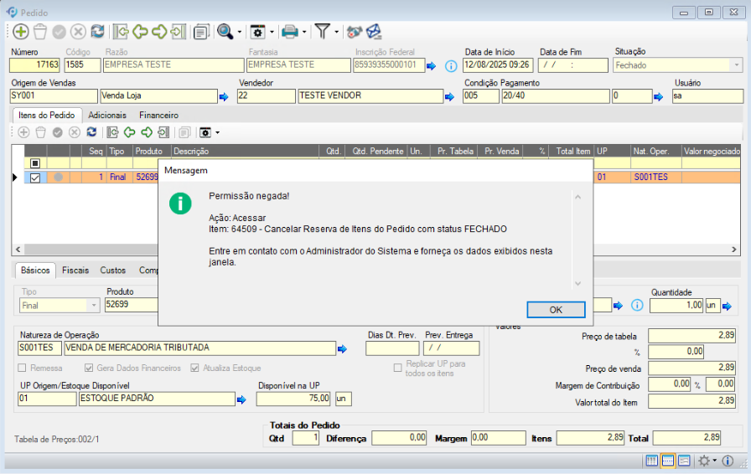Go to the next record green arrow
The image size is (751, 474).
click(x=159, y=32)
